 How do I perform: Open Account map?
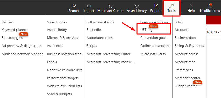[185, 62]
